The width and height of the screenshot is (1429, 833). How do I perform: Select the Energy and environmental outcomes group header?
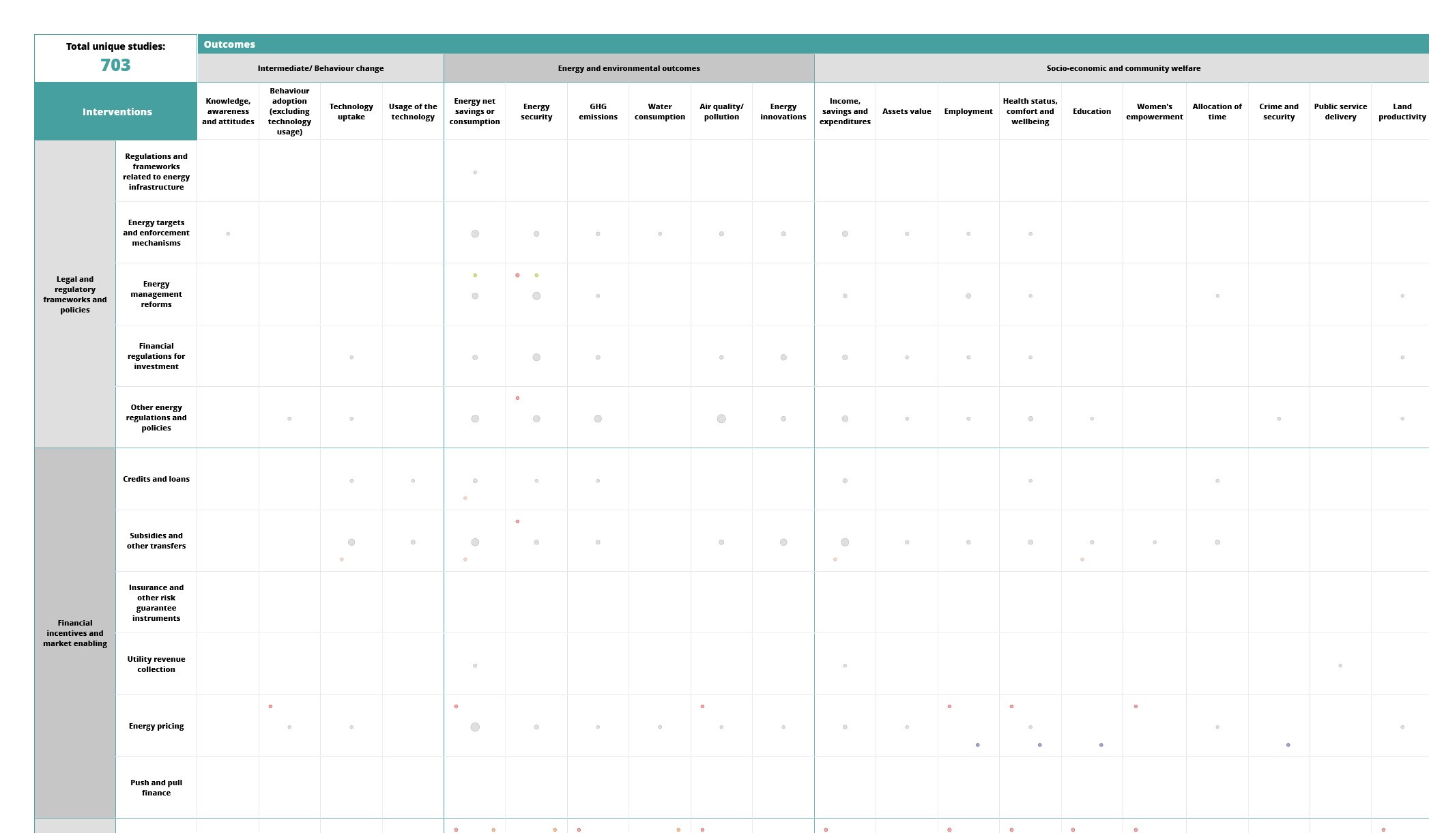pyautogui.click(x=629, y=68)
